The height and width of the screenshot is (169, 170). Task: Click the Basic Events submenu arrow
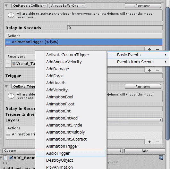165,55
